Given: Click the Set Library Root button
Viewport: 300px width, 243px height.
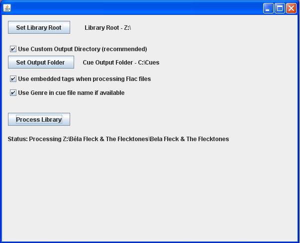Looking at the screenshot, I should point(39,28).
